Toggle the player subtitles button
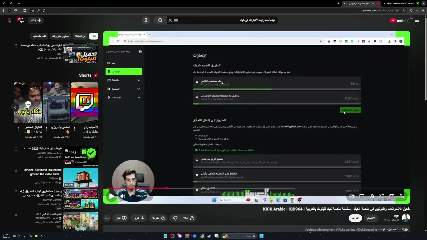 362,196
